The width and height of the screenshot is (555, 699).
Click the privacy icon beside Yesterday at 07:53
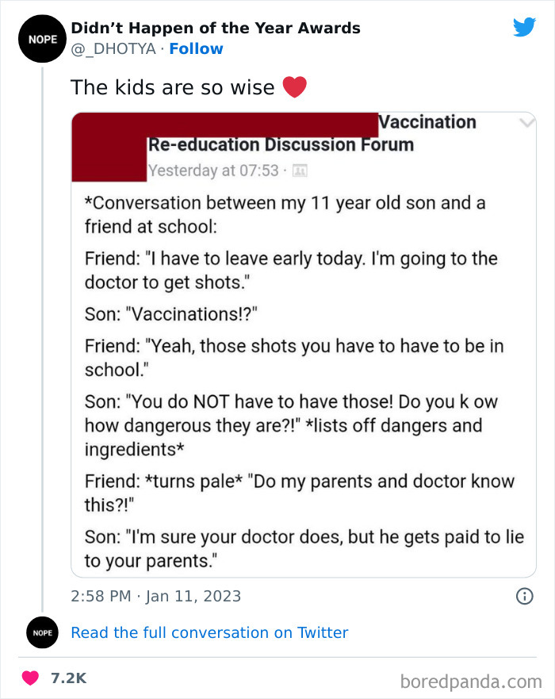pos(300,171)
